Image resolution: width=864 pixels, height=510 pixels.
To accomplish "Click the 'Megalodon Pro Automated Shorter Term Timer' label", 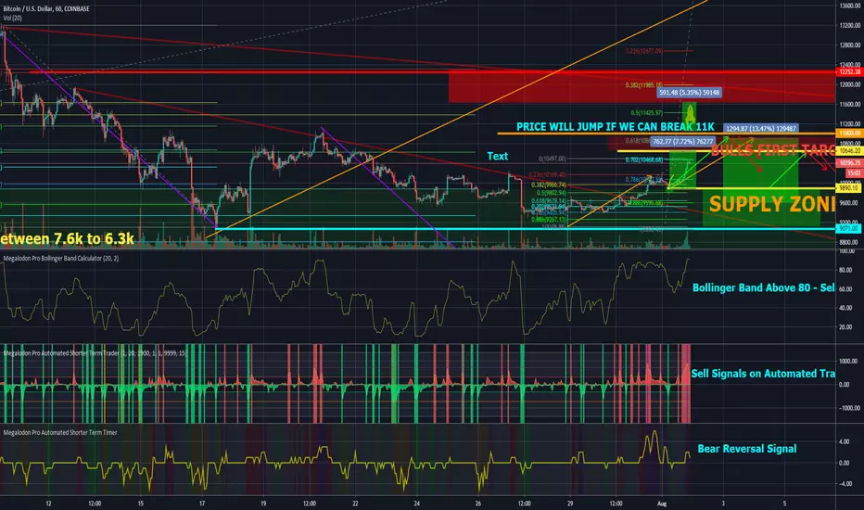I will point(60,432).
